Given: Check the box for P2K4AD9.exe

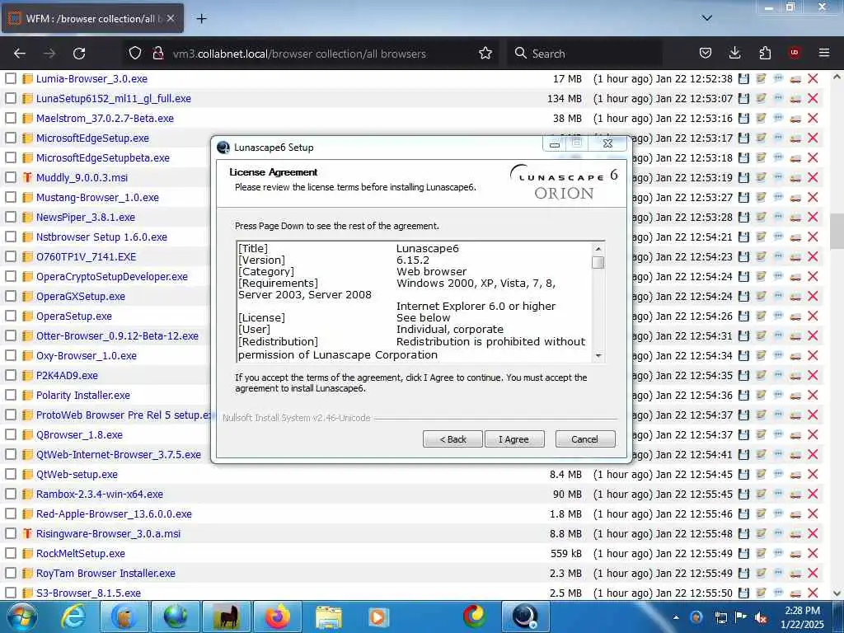Looking at the screenshot, I should click(11, 375).
